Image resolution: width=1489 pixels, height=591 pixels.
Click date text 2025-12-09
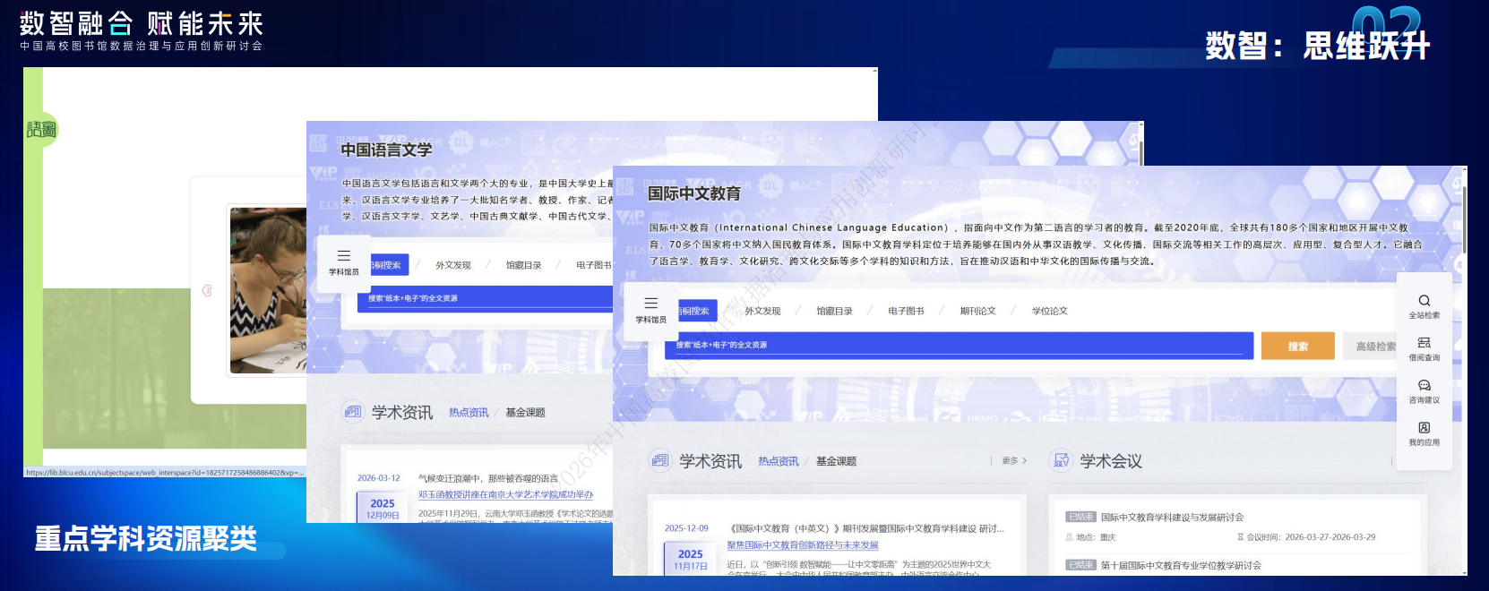point(686,528)
